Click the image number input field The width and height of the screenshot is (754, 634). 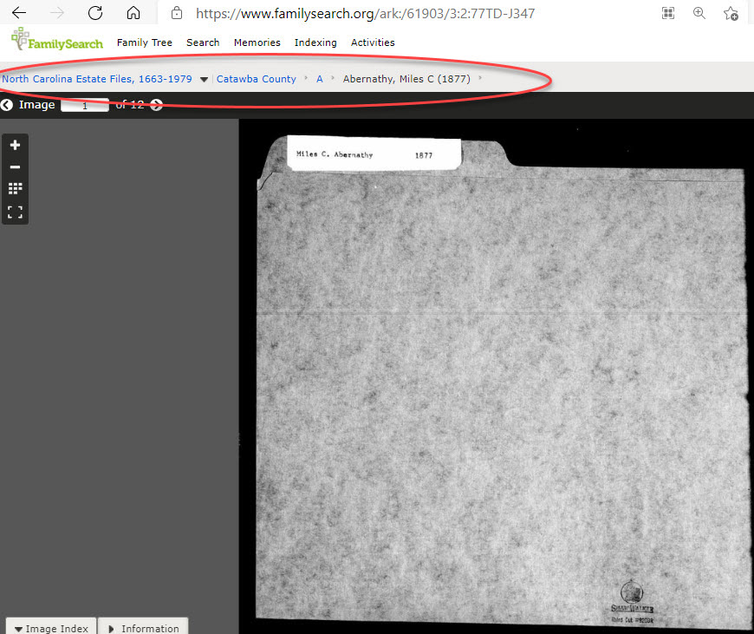tap(85, 105)
